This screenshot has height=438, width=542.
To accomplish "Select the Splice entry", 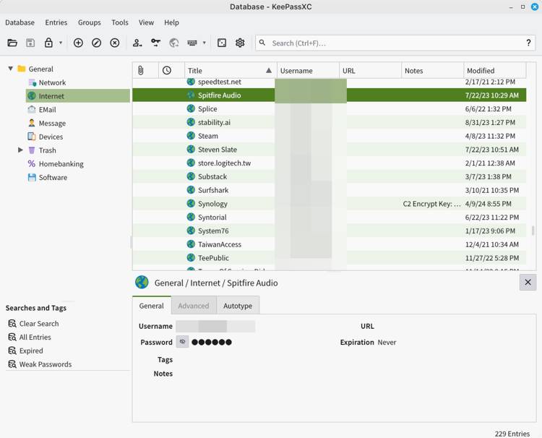I will [329, 109].
